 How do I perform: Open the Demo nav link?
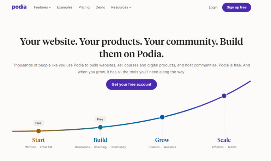[101, 7]
